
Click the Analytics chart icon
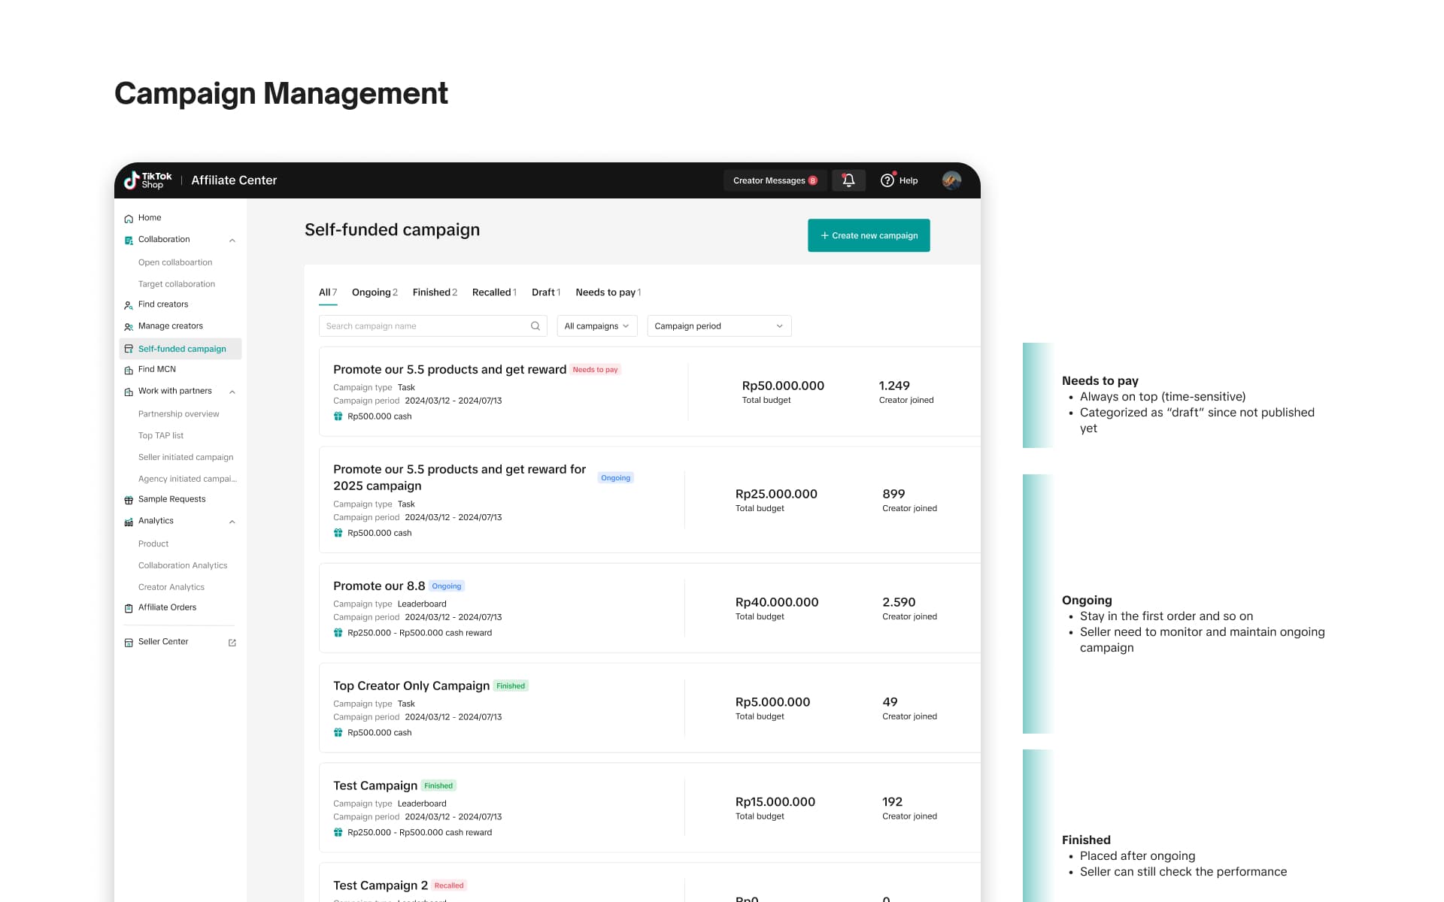pos(129,522)
